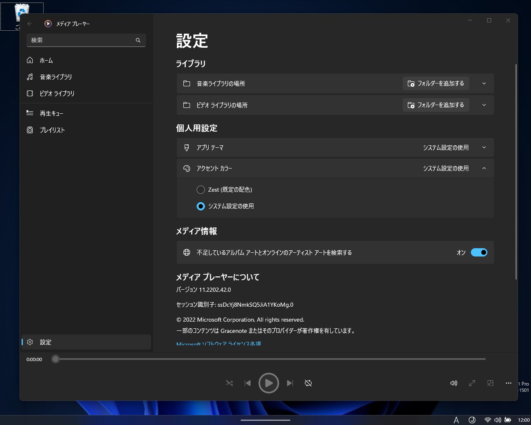This screenshot has height=425, width=531.
Task: Collapse the アクセント カラー section
Action: click(483, 168)
